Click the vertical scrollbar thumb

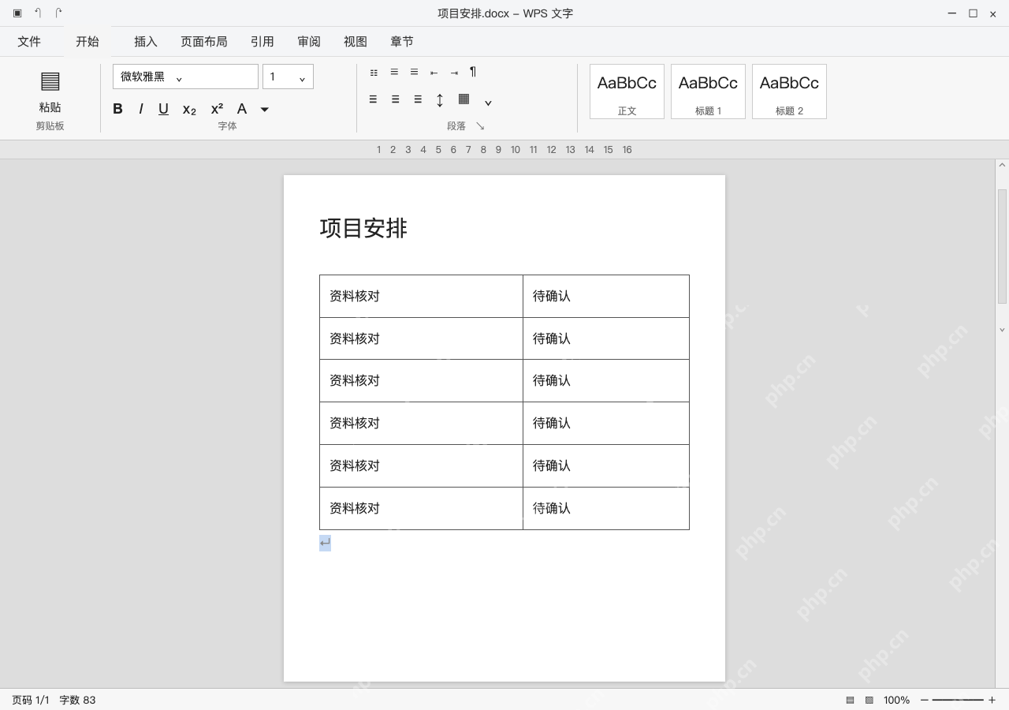[x=1003, y=246]
